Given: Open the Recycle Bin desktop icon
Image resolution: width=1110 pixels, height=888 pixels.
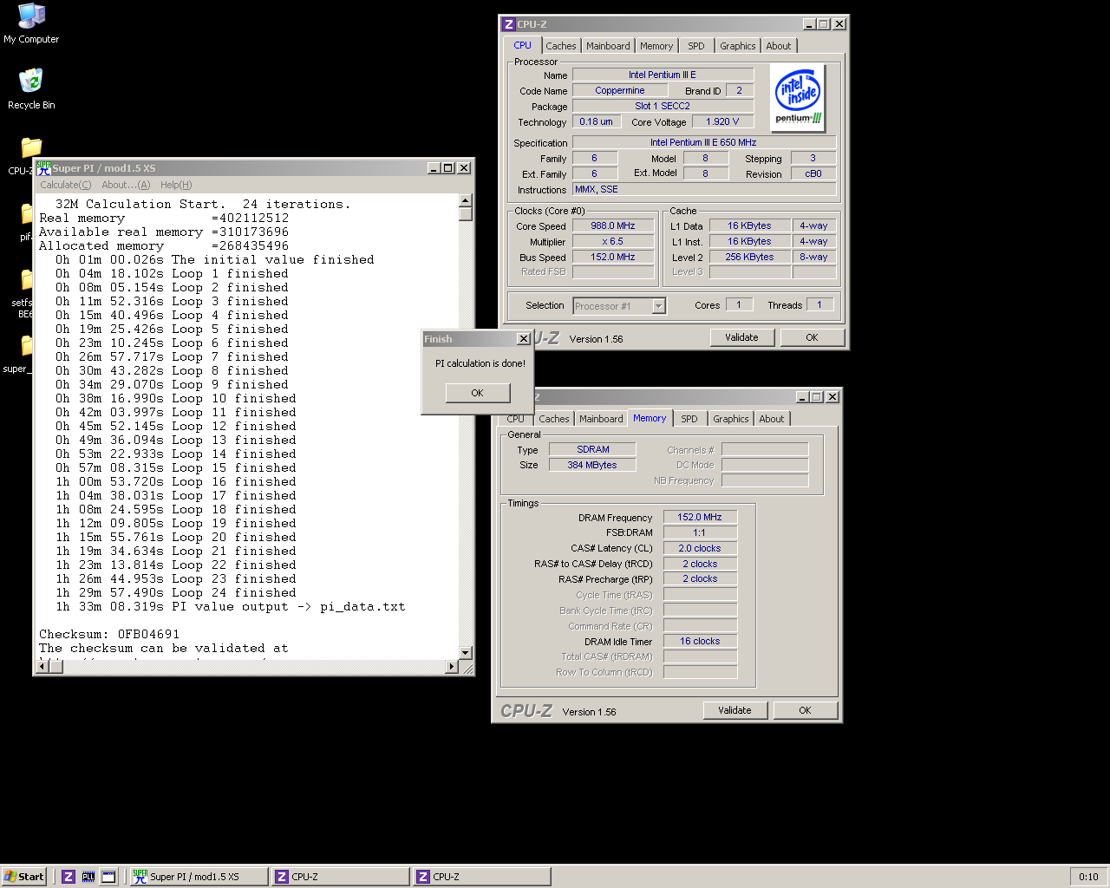Looking at the screenshot, I should coord(31,89).
